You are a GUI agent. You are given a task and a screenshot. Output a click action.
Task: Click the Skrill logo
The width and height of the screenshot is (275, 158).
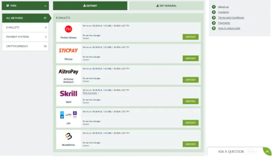tap(68, 94)
